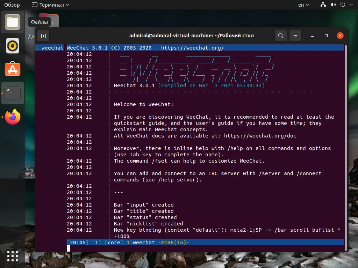
Task: Select the 1.weechat buffer in buflist
Action: click(x=50, y=48)
